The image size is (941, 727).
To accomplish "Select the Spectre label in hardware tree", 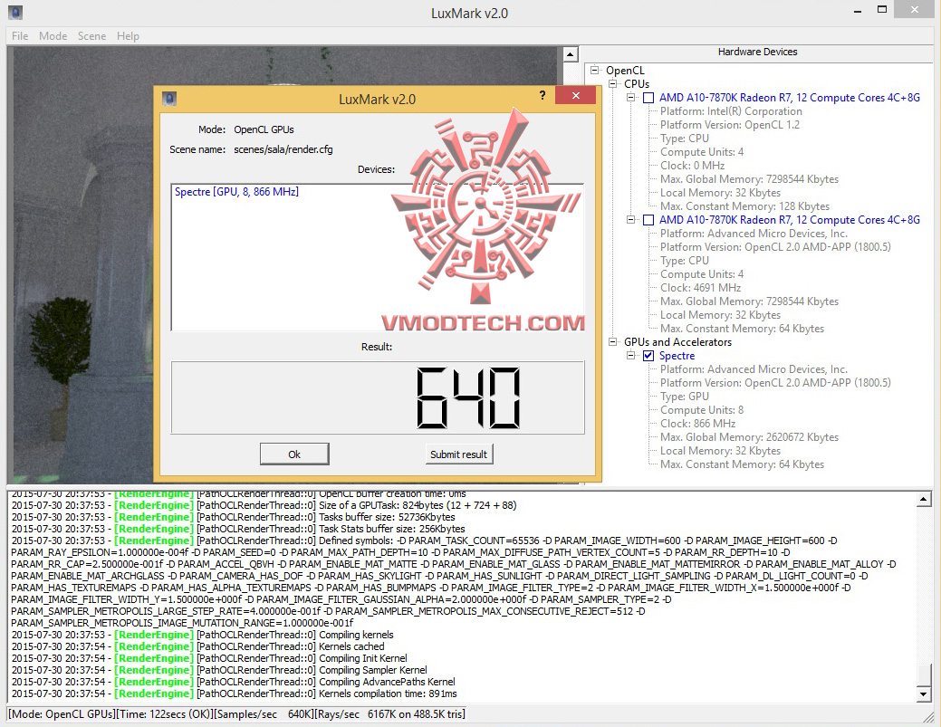I will 677,356.
